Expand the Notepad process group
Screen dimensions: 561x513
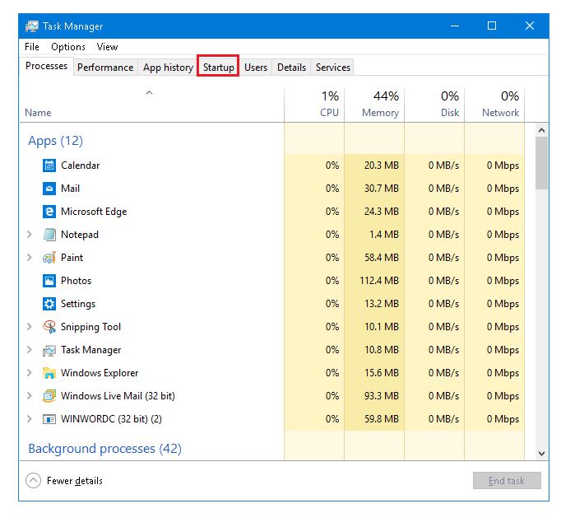click(x=30, y=235)
